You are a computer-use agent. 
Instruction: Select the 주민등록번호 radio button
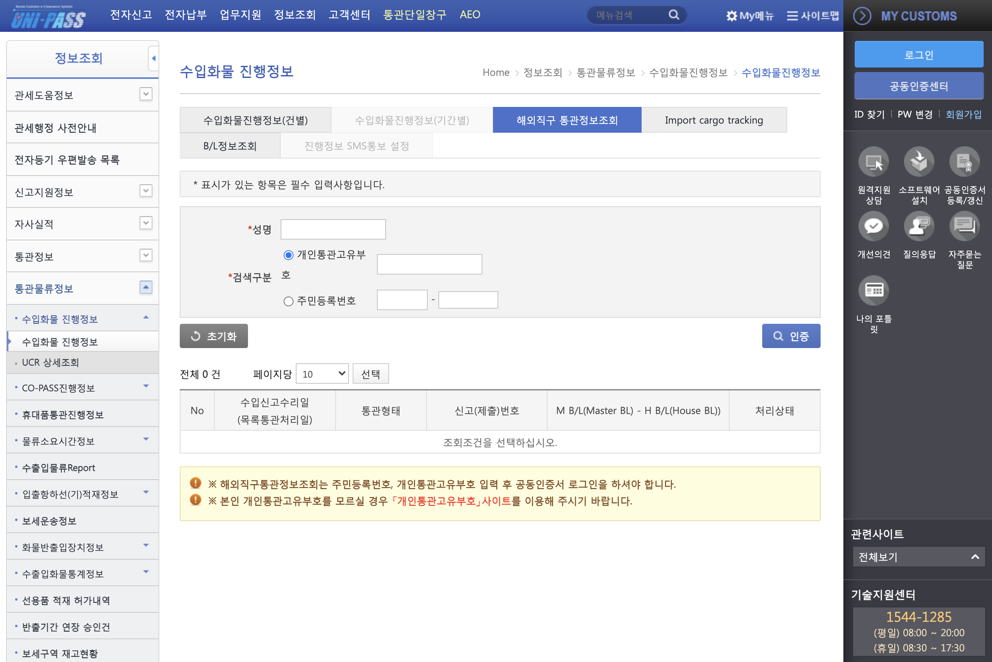(x=288, y=301)
